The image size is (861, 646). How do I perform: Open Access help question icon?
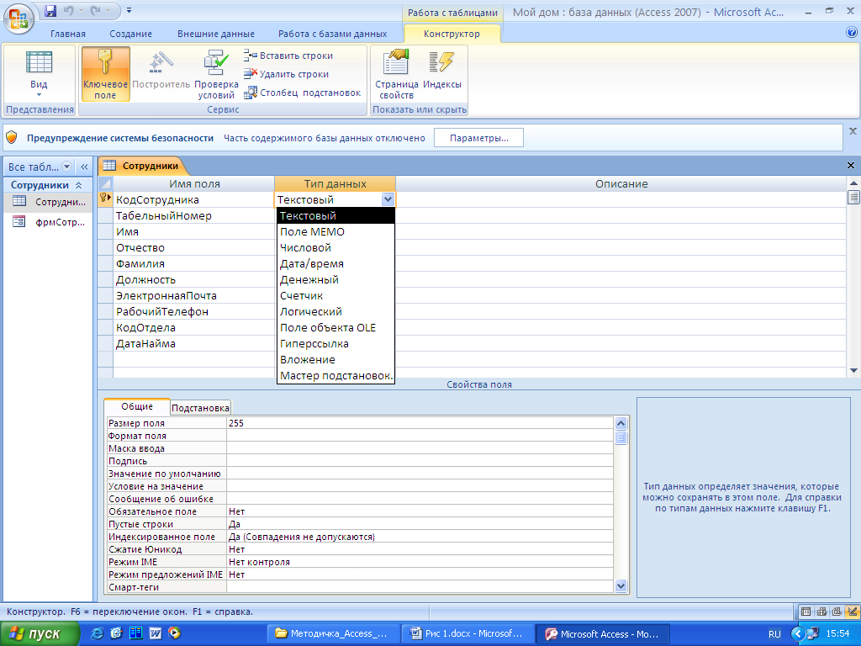852,33
